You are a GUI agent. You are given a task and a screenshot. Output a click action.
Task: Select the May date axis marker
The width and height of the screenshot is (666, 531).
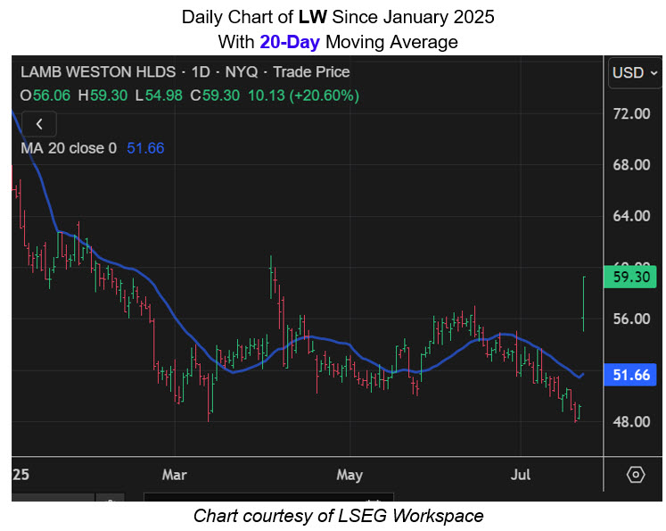tap(349, 474)
